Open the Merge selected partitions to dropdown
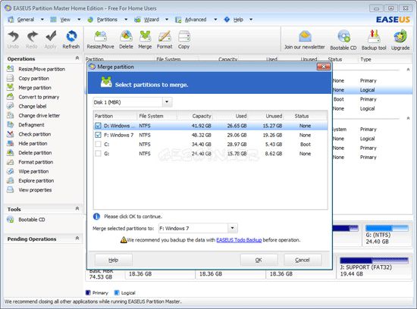The image size is (417, 309). (233, 228)
